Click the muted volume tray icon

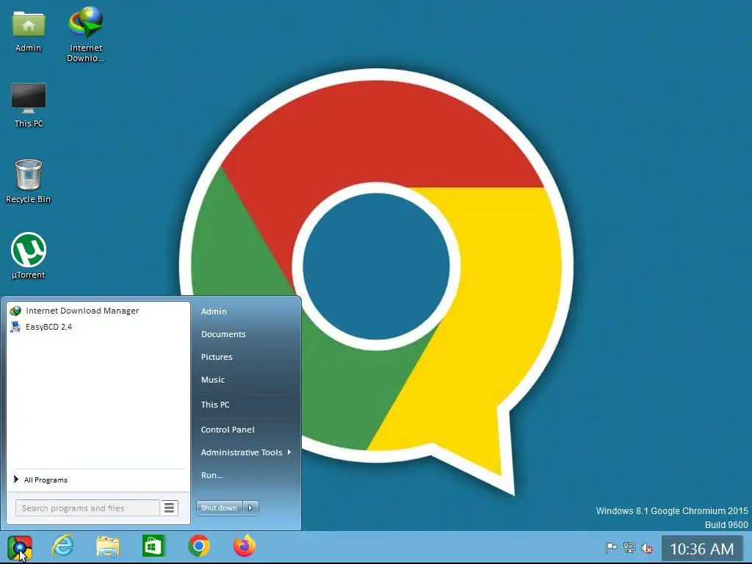click(647, 548)
